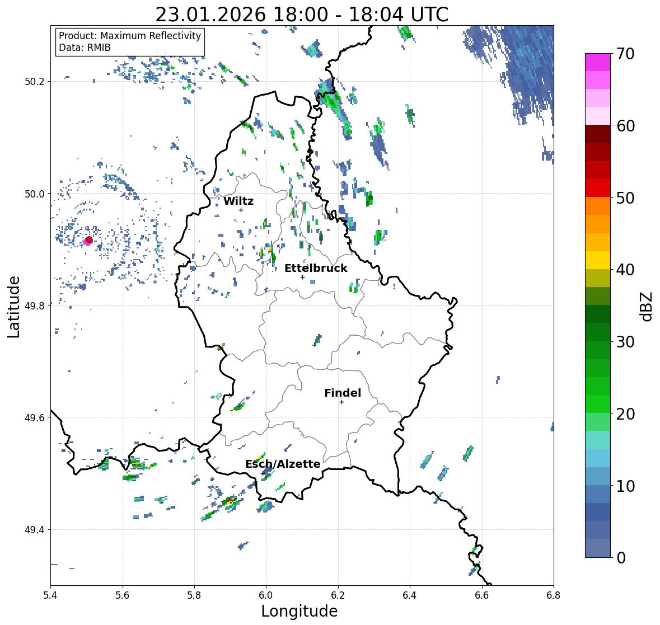The width and height of the screenshot is (660, 625).
Task: Click the 6.0 longitude tick label
Action: (x=266, y=595)
